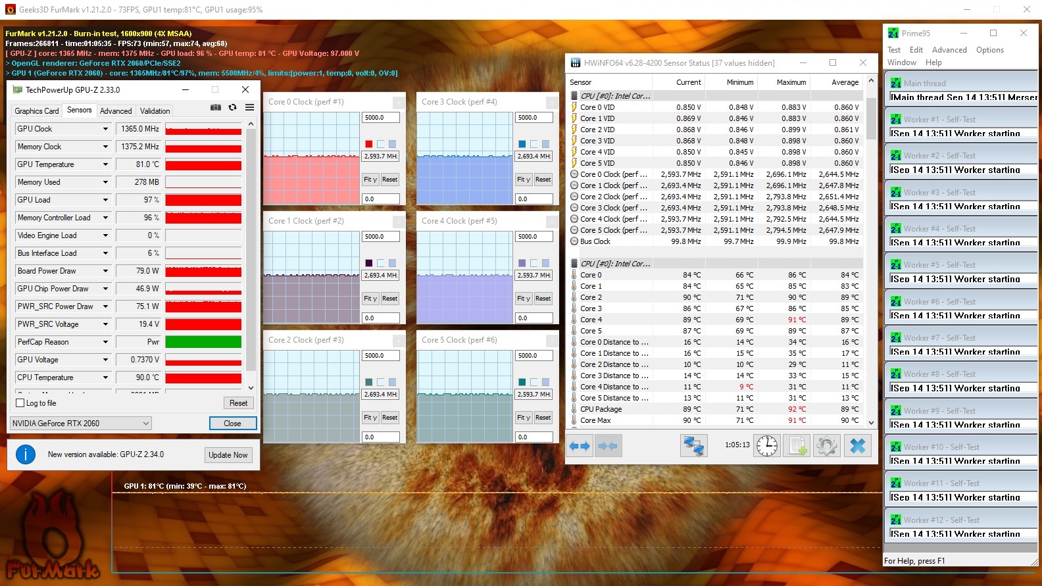Click Fit y on Core 2 Clock graph
The image size is (1042, 586).
point(370,418)
